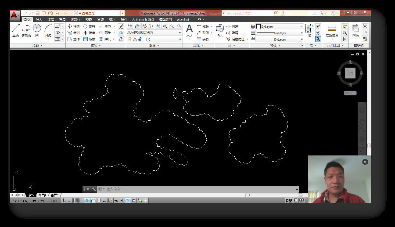Open the AutoCAD application menu button
The height and width of the screenshot is (227, 395).
(15, 14)
